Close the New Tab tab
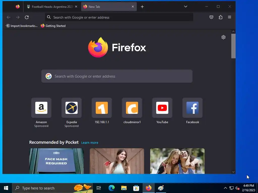 133,7
